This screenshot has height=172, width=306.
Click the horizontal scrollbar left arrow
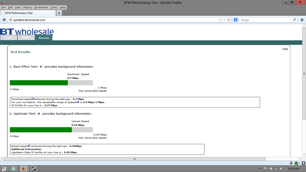[x=2, y=159]
